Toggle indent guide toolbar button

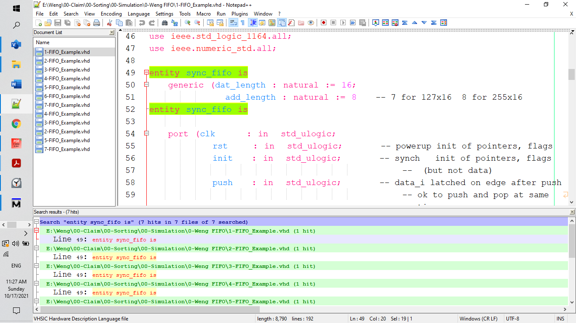[x=253, y=23]
